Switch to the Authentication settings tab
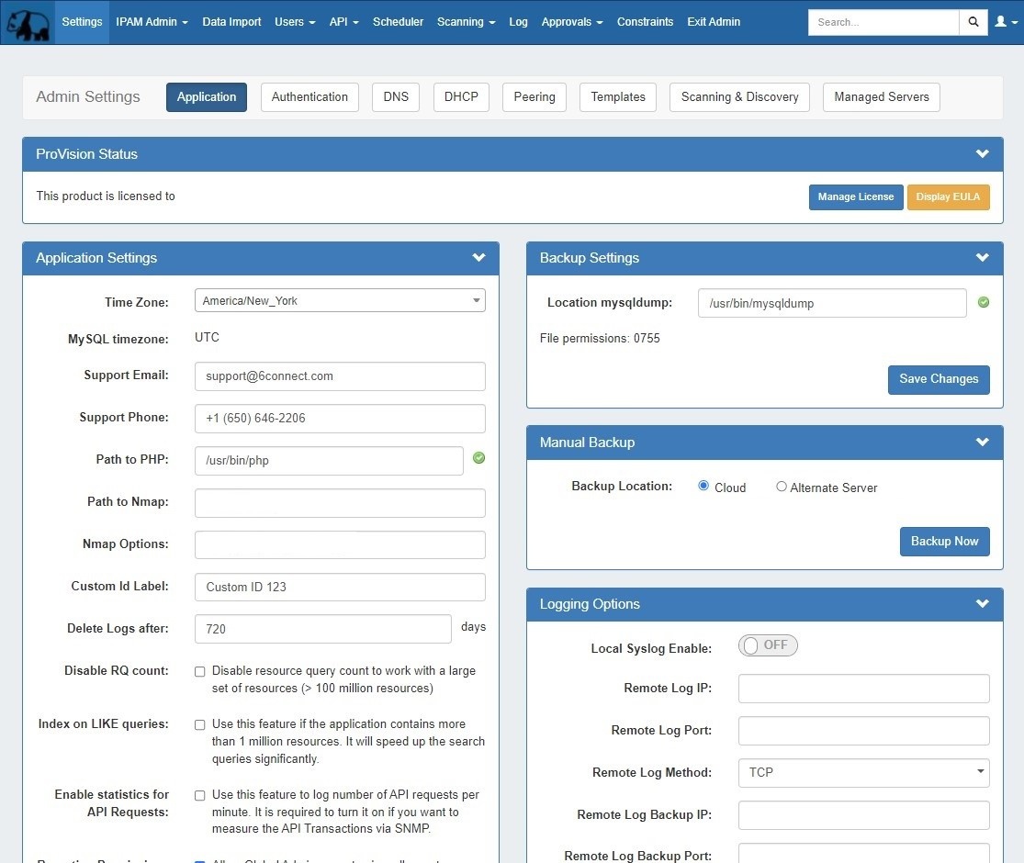Screen dimensions: 1024x863 pos(309,97)
